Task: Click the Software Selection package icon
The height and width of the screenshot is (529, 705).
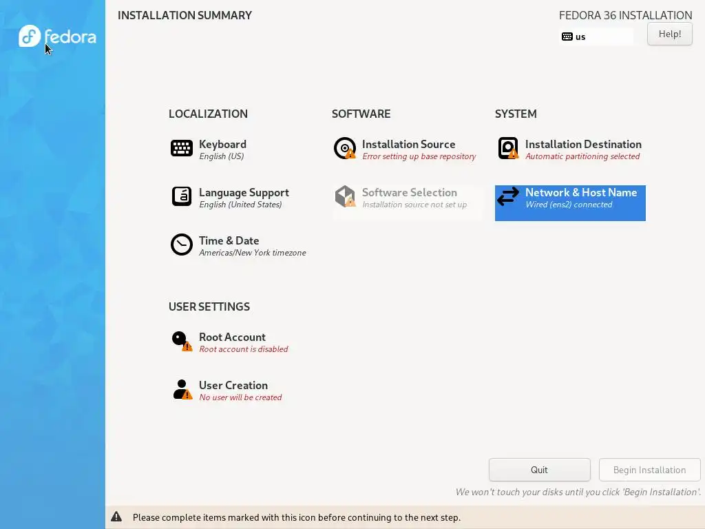Action: click(345, 196)
